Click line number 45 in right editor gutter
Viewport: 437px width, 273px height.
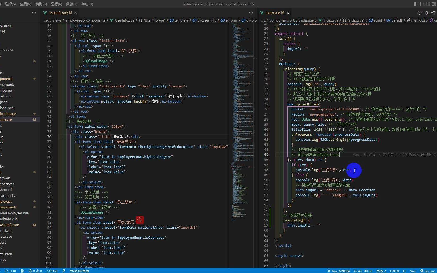coord(266,155)
